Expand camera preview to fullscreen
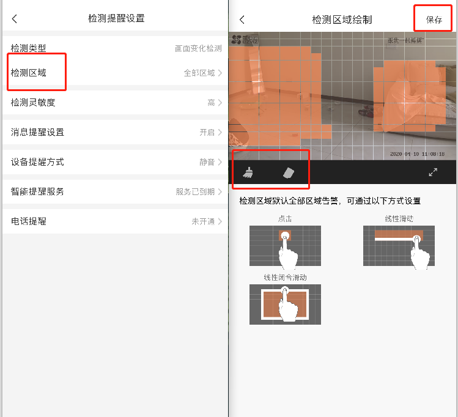Screen dimensions: 458x417 point(433,172)
